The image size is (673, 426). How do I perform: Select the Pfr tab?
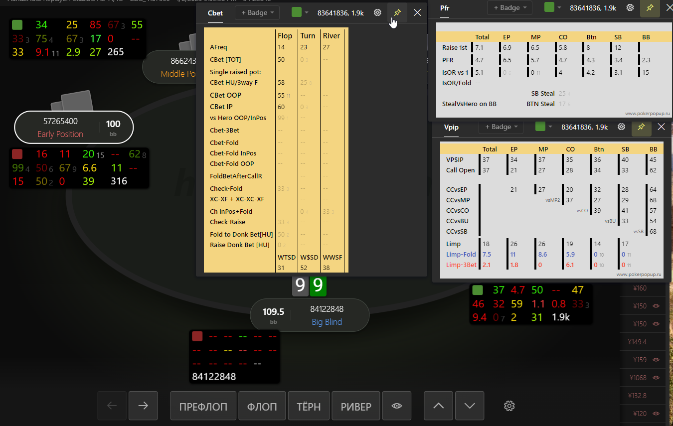445,8
